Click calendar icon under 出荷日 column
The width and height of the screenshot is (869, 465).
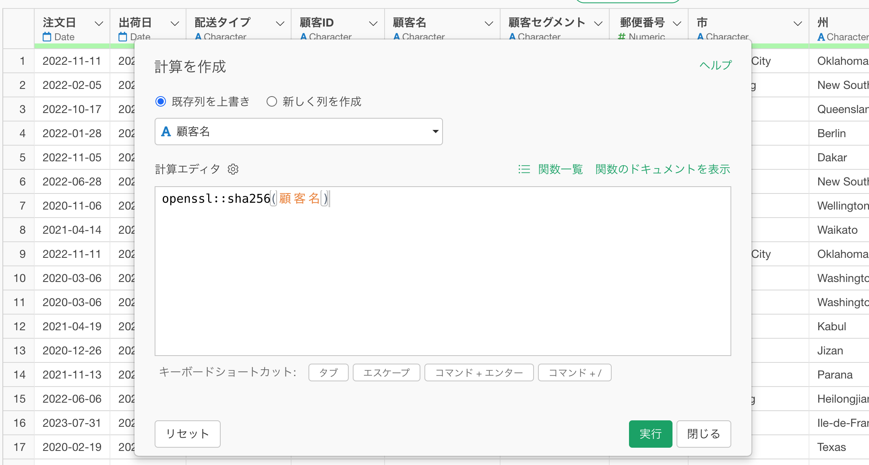[x=123, y=37]
